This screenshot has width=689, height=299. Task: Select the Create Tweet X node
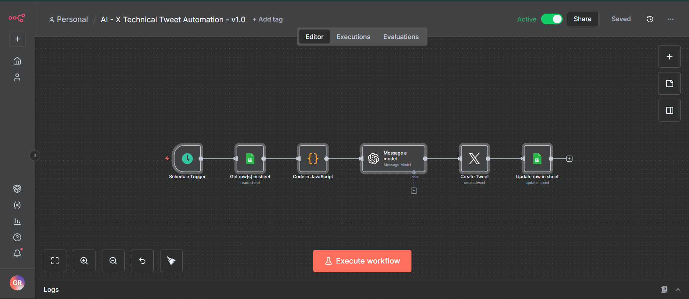coord(474,158)
